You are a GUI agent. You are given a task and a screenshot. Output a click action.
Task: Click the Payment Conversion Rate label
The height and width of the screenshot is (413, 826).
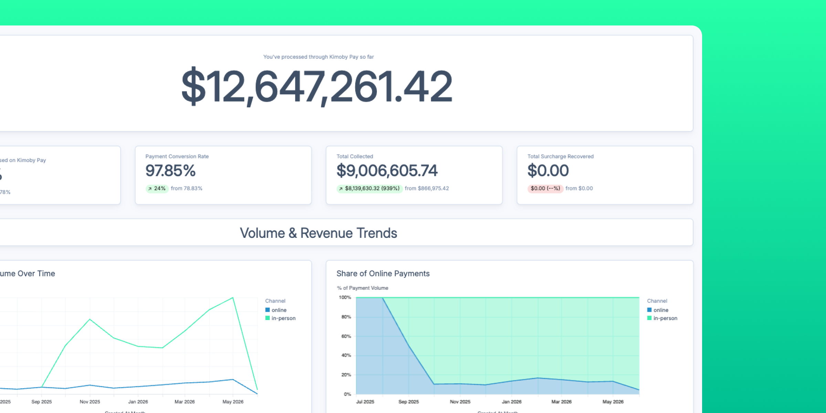tap(177, 156)
